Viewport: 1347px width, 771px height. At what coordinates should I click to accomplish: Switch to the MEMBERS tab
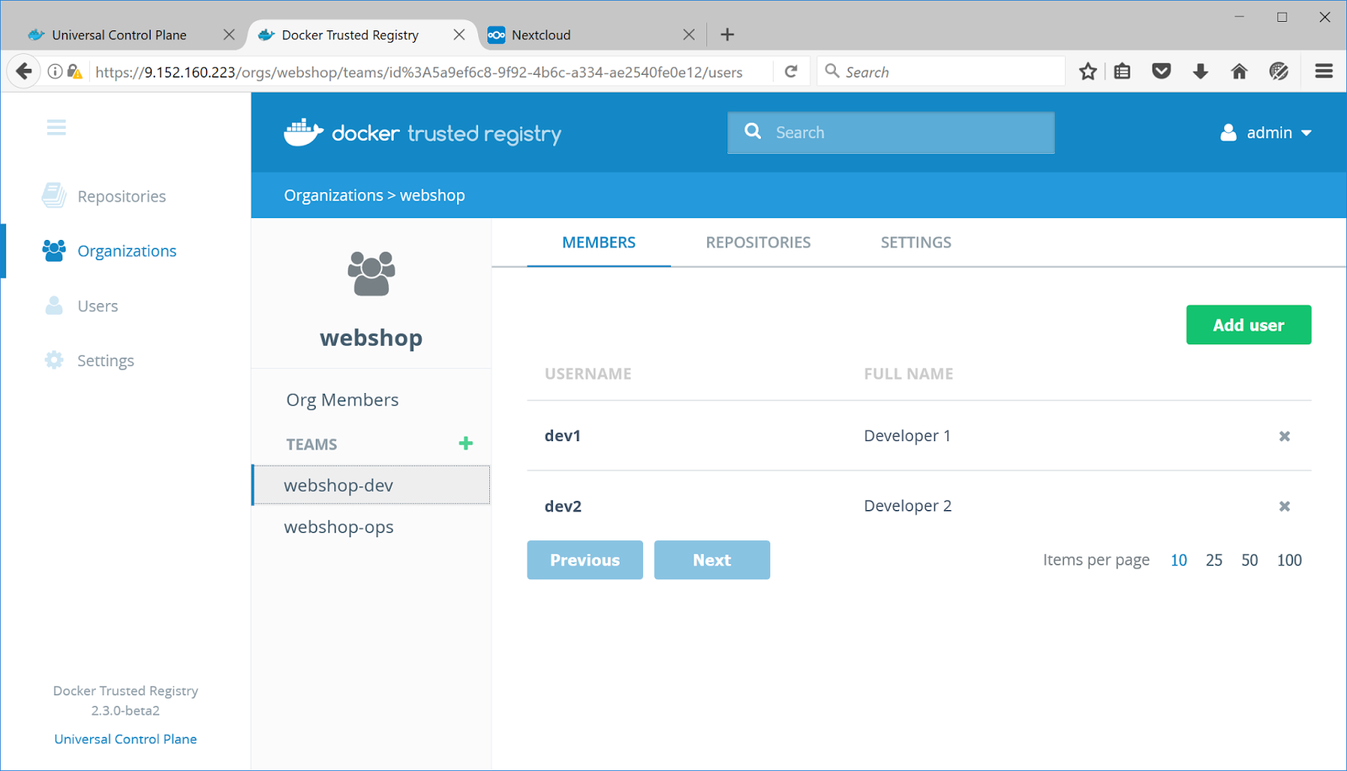[599, 242]
